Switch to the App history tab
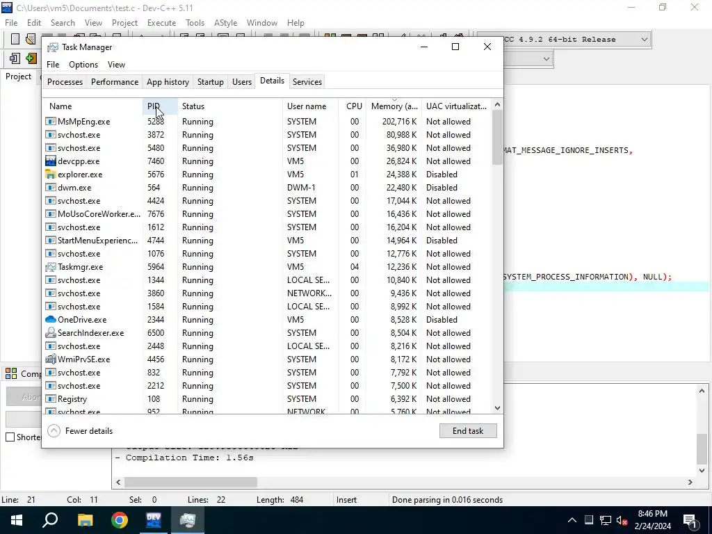Viewport: 712px width, 534px height. pyautogui.click(x=168, y=82)
